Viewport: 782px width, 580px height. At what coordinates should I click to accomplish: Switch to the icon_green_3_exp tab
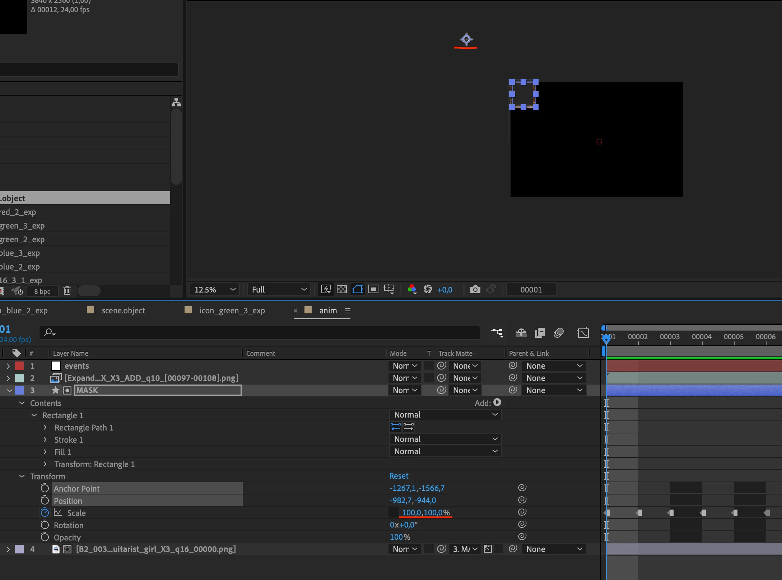coord(232,310)
